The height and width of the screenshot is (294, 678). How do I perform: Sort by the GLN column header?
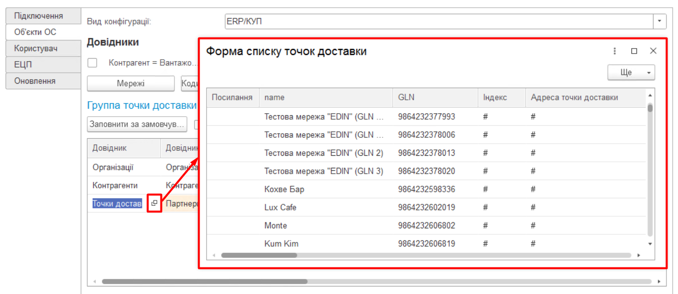pyautogui.click(x=434, y=98)
